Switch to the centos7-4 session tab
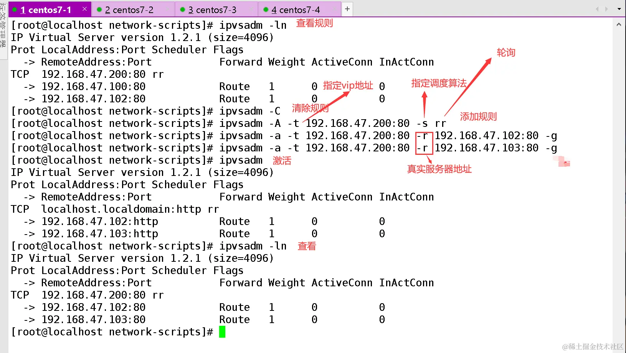 (x=299, y=10)
